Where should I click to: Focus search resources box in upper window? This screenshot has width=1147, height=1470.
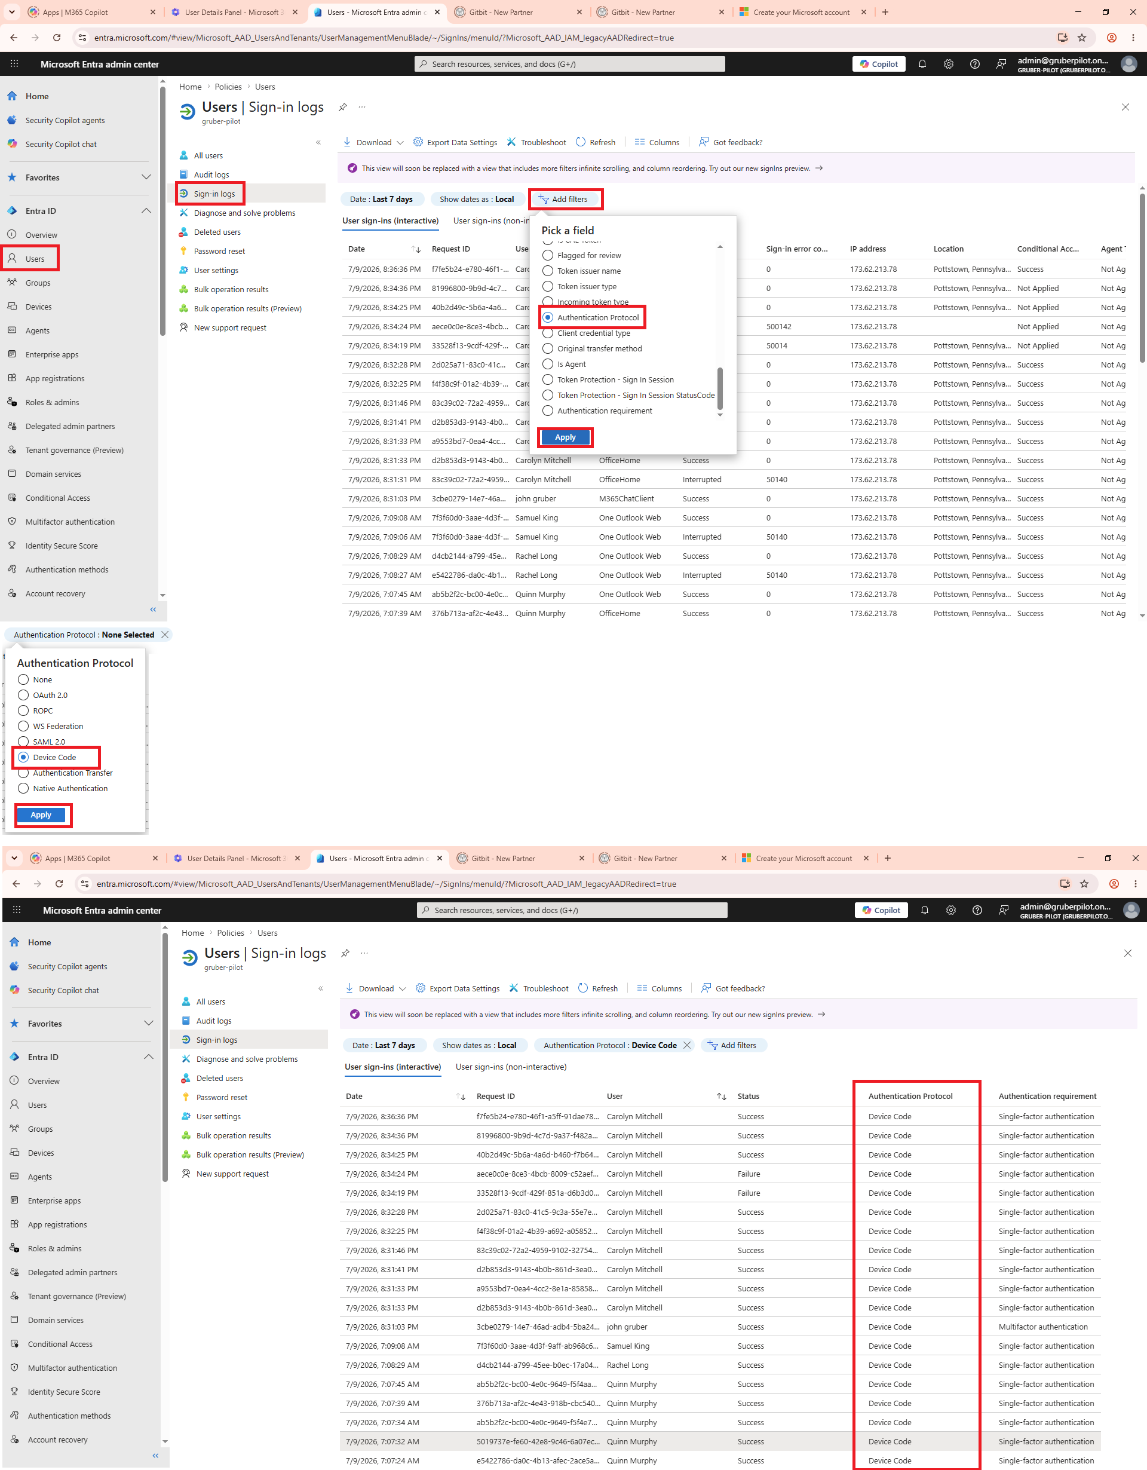569,64
